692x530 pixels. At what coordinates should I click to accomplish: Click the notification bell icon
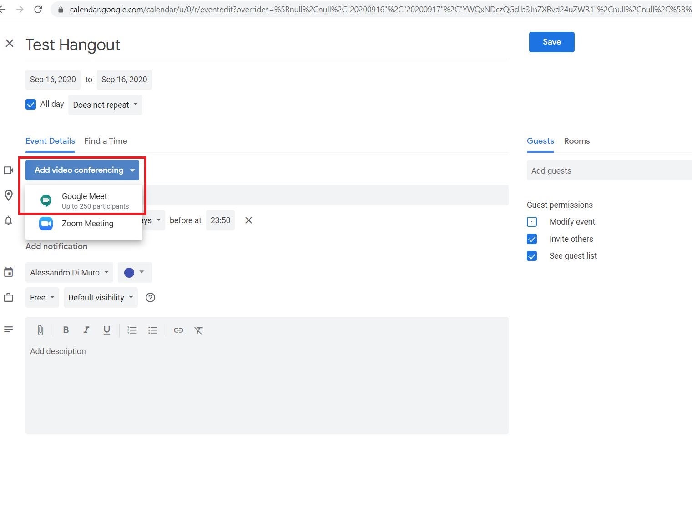point(8,220)
